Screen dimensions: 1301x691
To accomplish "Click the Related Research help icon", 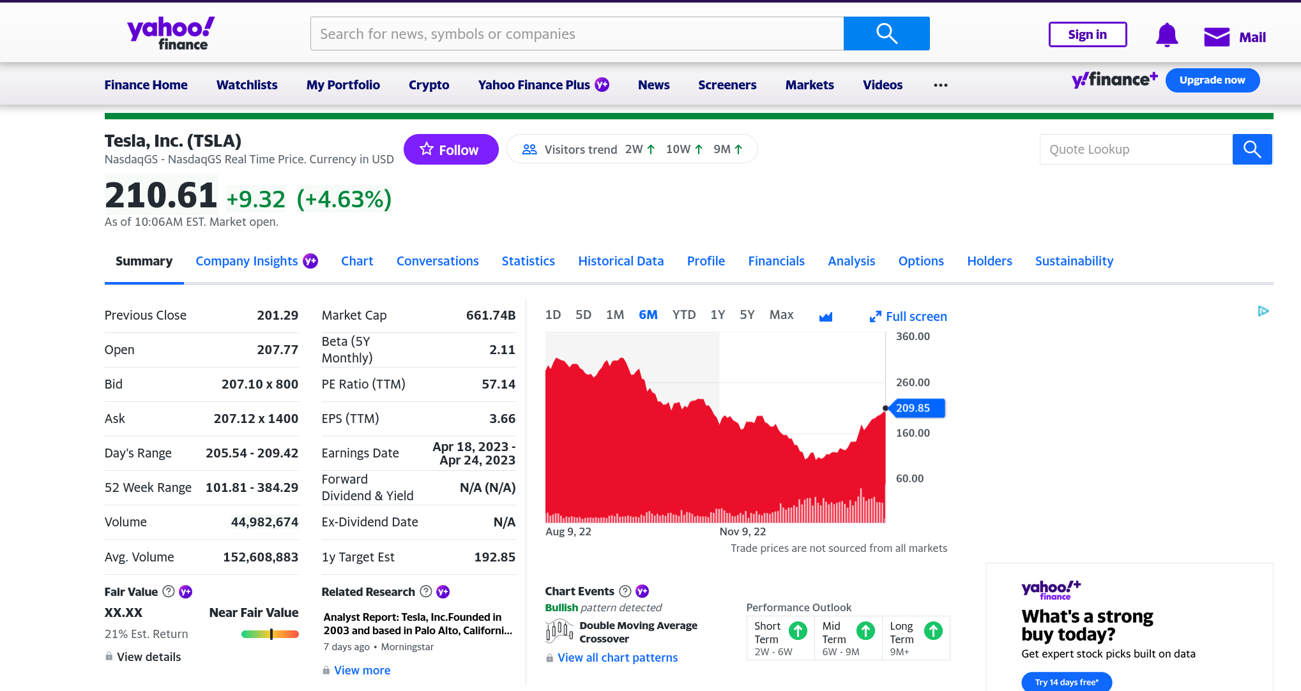I will (x=426, y=591).
